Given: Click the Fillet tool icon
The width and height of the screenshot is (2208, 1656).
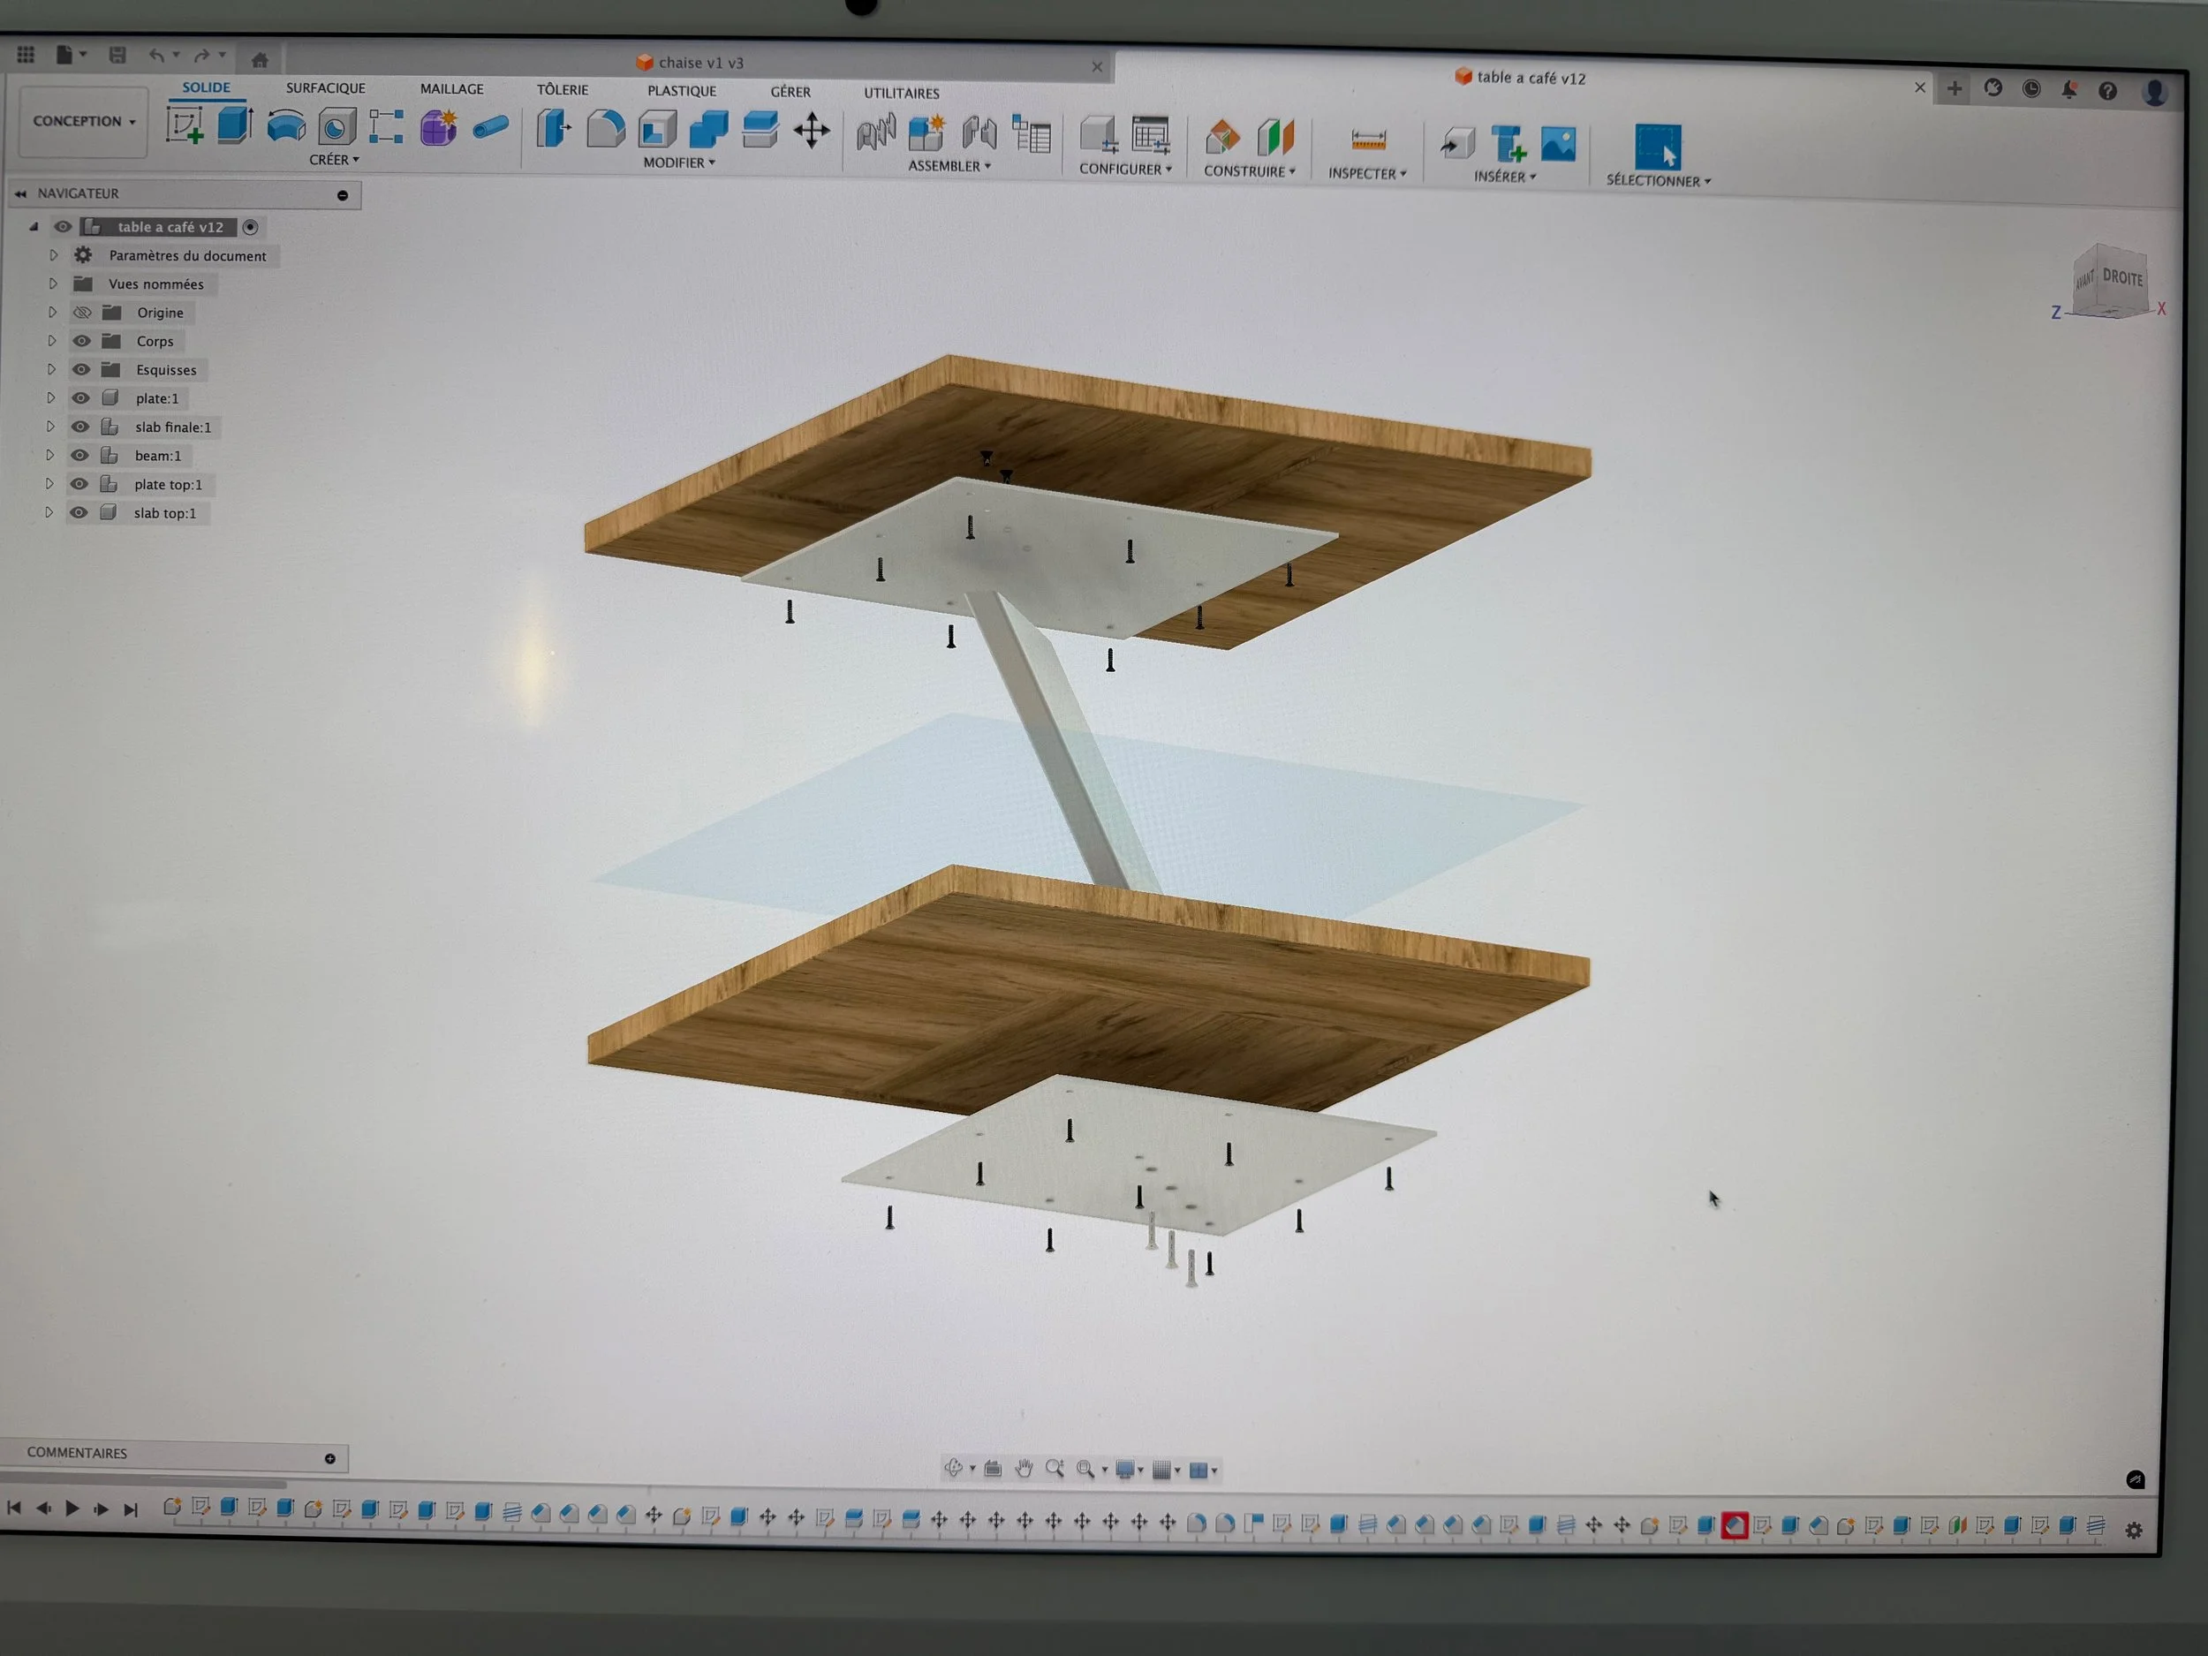Looking at the screenshot, I should point(605,130).
